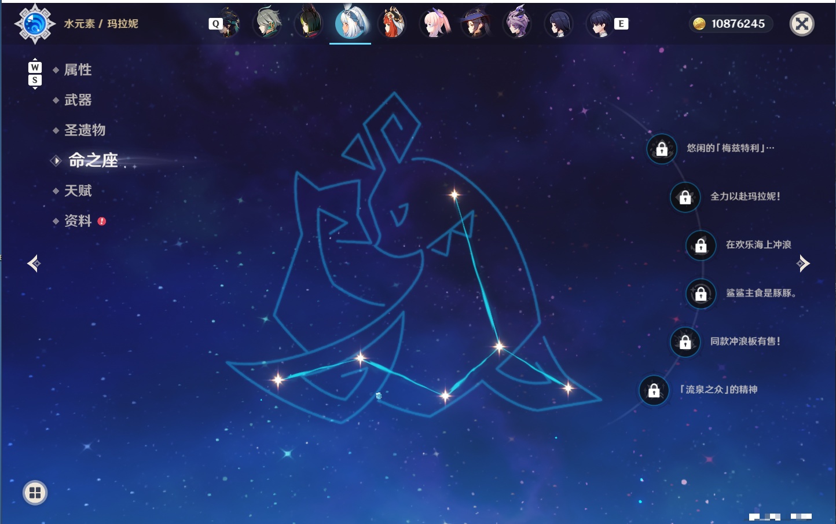836x524 pixels.
Task: Click the red alert badge next to 资料
Action: pyautogui.click(x=102, y=221)
